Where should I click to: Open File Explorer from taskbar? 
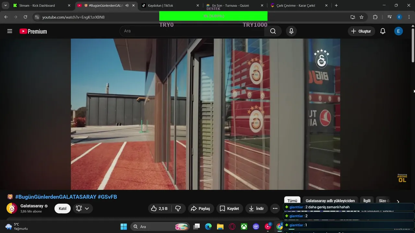(x=220, y=227)
